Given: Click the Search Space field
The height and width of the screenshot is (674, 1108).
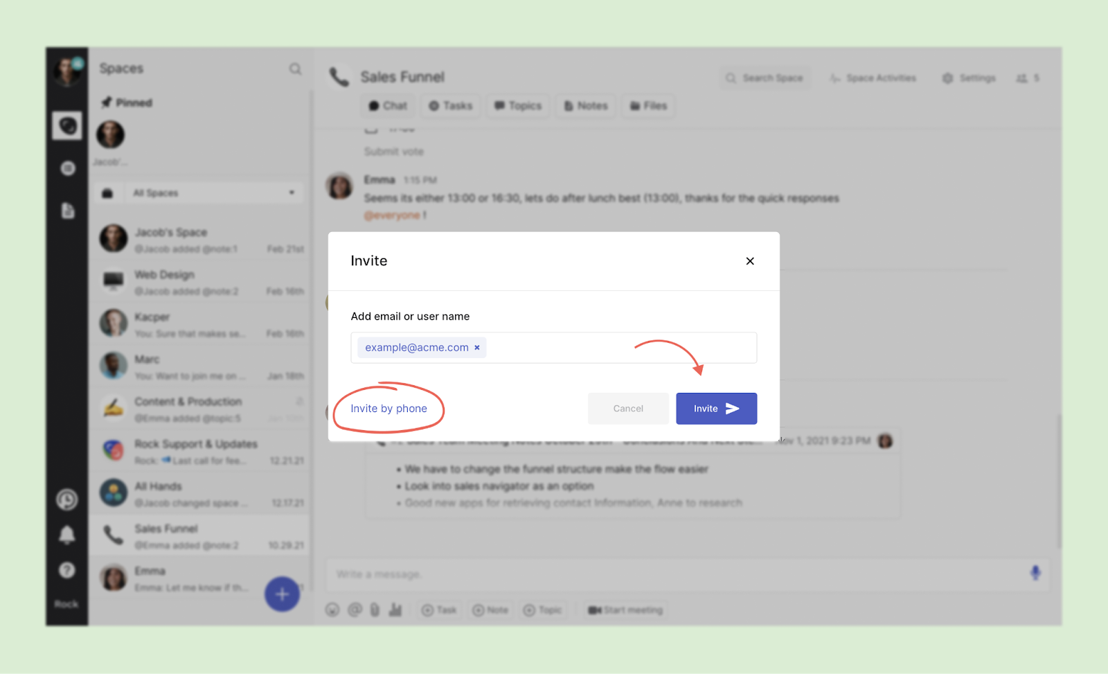Looking at the screenshot, I should (765, 78).
